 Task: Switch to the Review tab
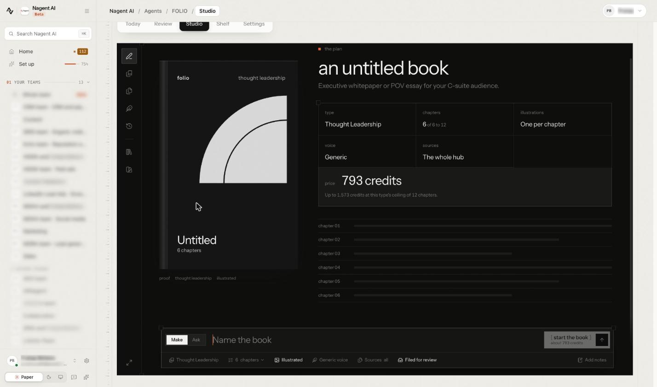coord(163,24)
